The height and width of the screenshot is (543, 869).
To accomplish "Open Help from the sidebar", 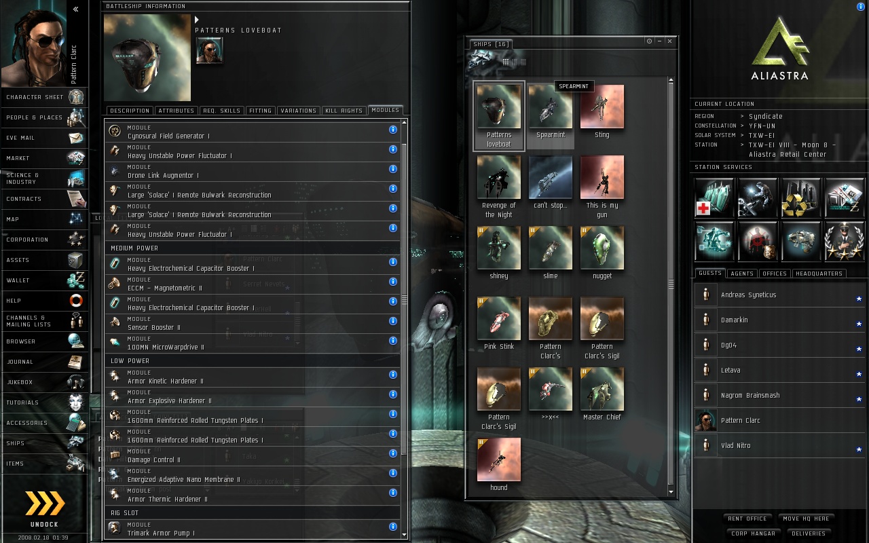I will (44, 301).
